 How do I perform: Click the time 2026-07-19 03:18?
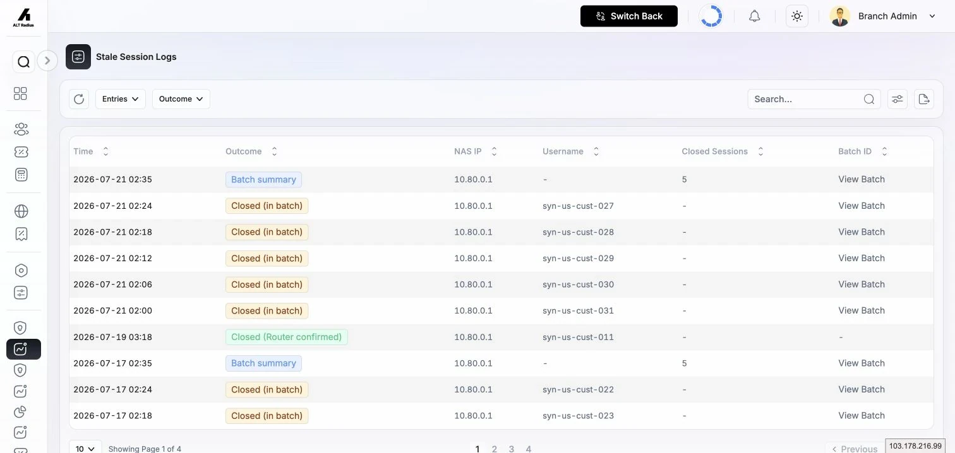point(112,337)
